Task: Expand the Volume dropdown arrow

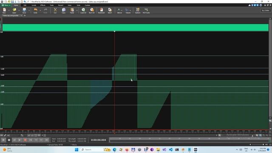Action: (130, 10)
